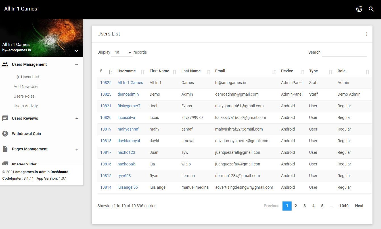Go to pagination page 2
This screenshot has height=229, width=381.
point(296,206)
